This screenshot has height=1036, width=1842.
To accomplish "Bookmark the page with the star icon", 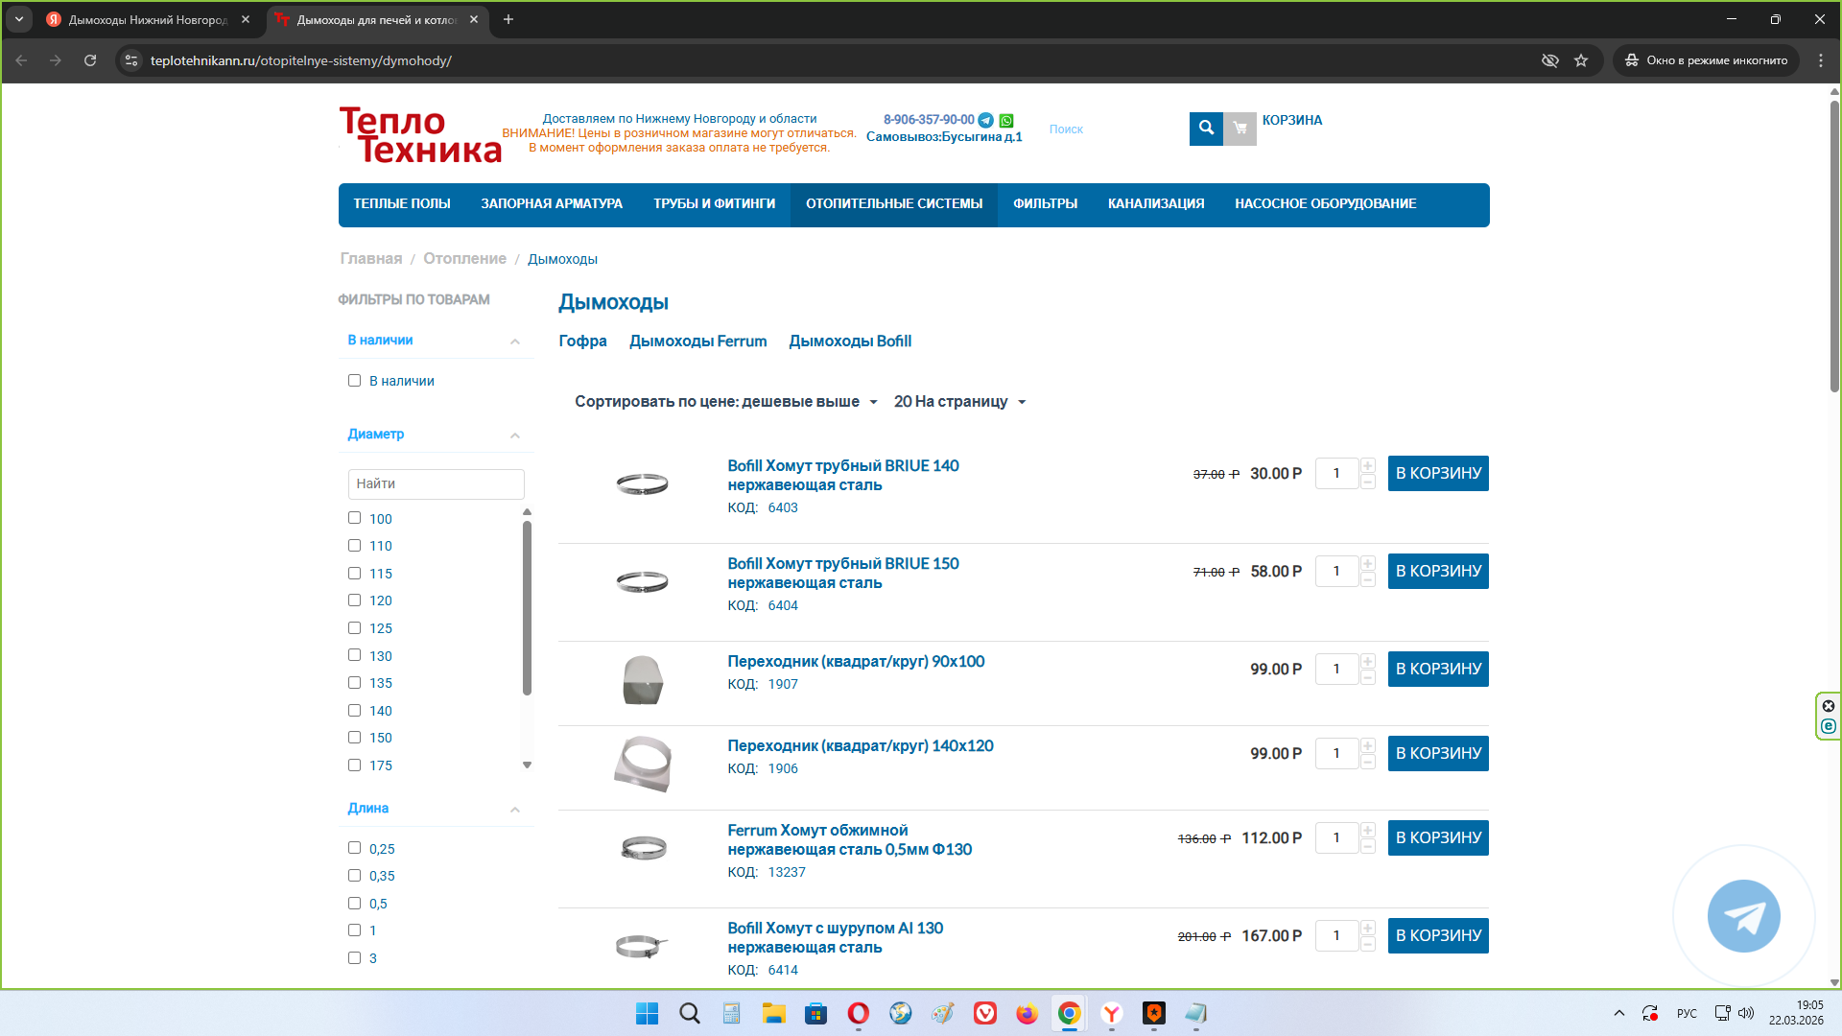I will tap(1581, 60).
